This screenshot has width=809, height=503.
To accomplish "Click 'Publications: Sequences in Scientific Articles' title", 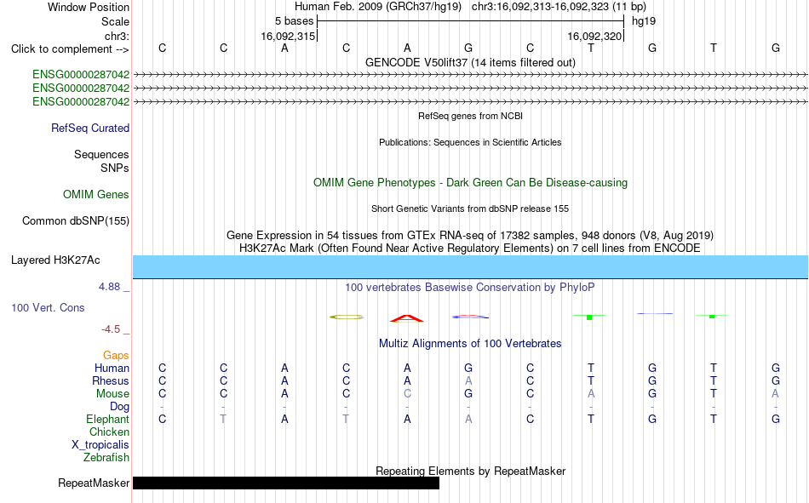I will pyautogui.click(x=470, y=142).
